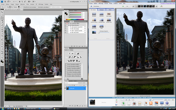Screen dimensions: 176x110
Task: Click the BlogThis! icon
Action: coord(151,103)
